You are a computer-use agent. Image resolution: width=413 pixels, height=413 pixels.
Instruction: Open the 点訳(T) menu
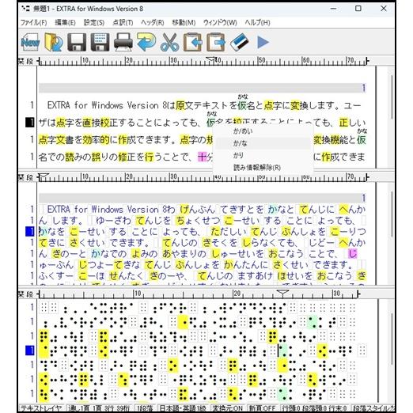[x=123, y=23]
